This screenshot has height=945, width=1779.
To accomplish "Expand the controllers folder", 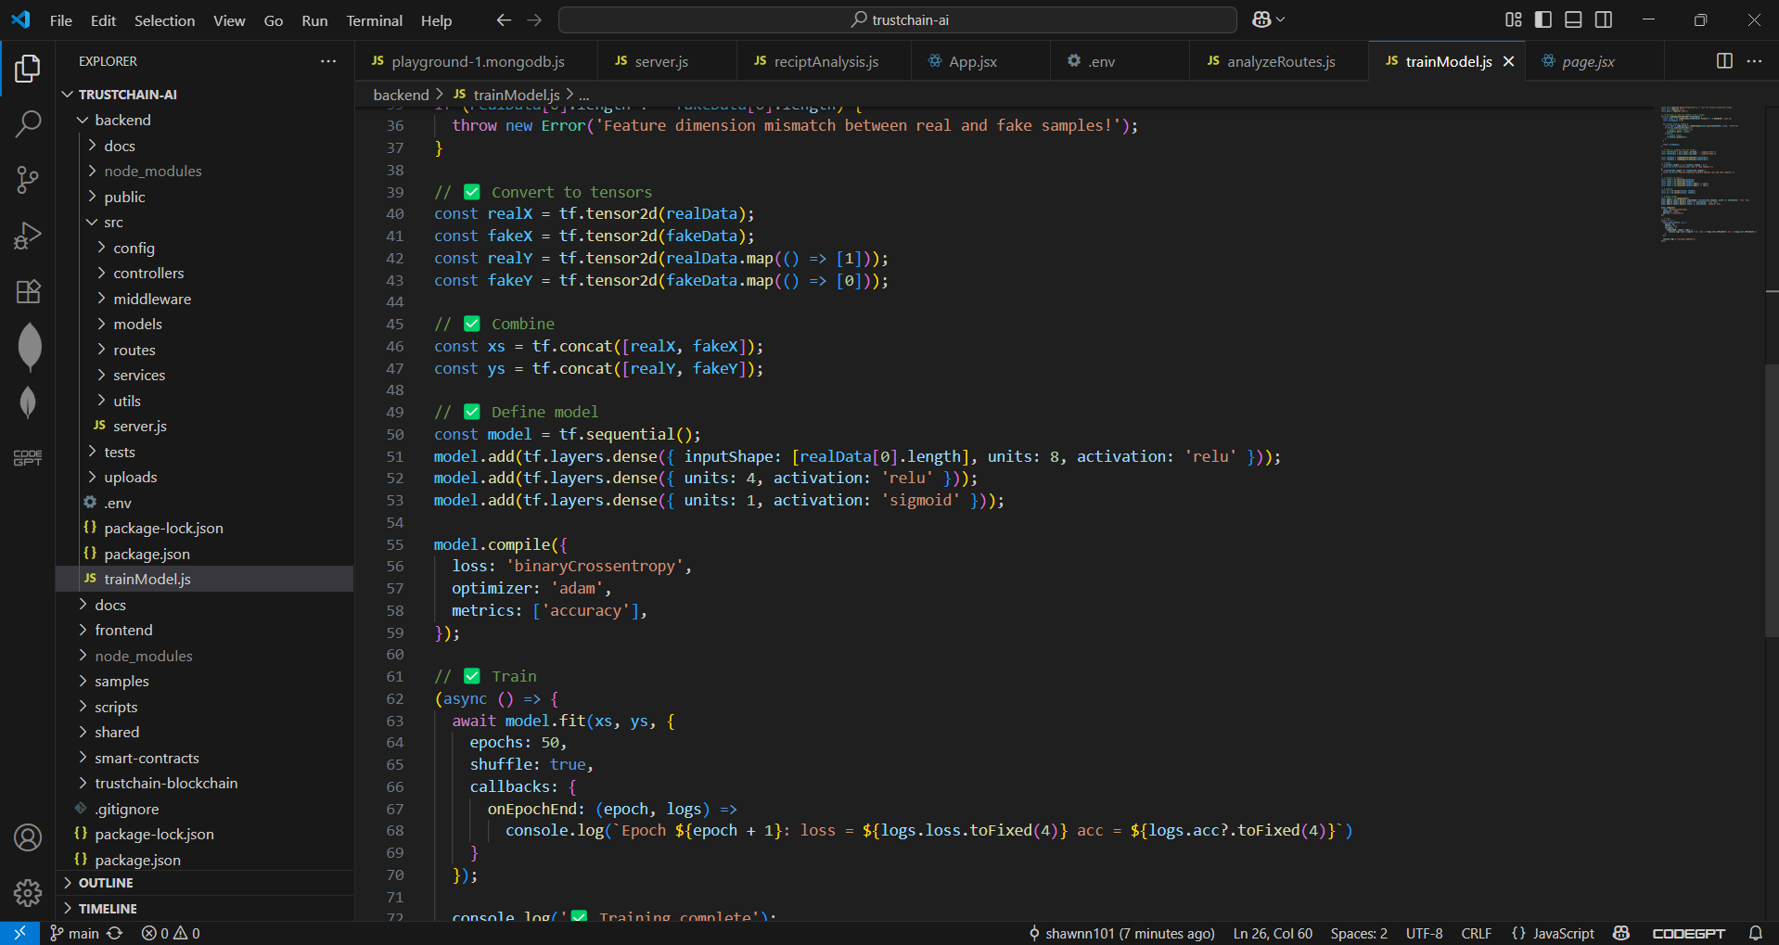I will [x=148, y=273].
